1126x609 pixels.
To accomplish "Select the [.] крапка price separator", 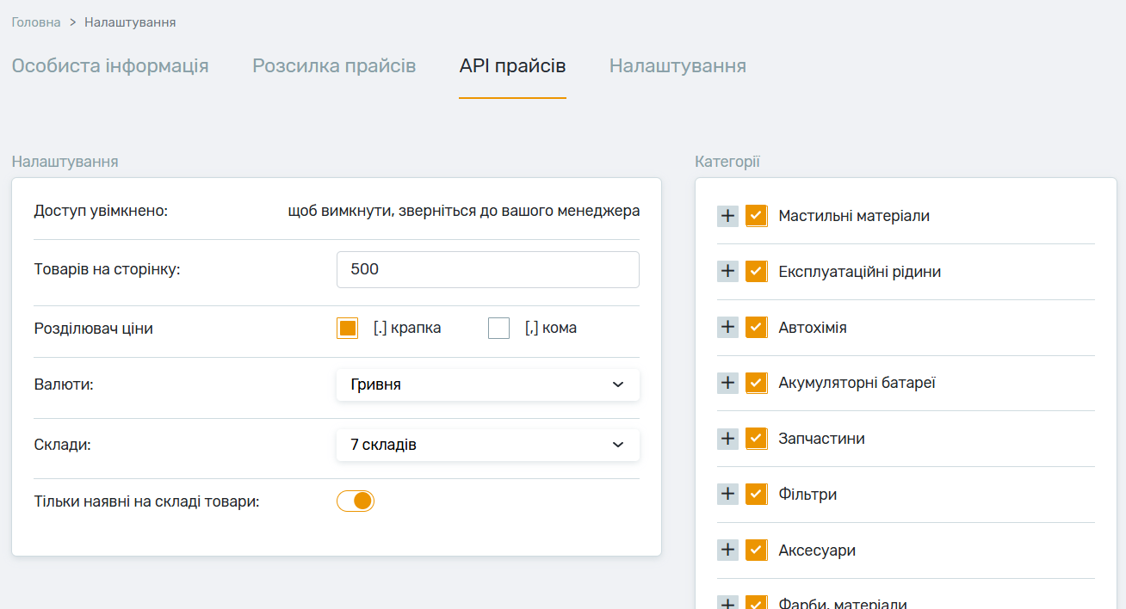I will (x=348, y=329).
